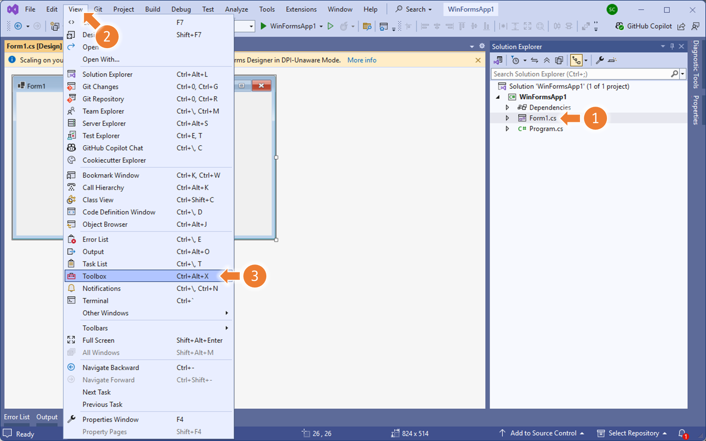
Task: Click Start Without Debugging outline play icon
Action: pos(330,26)
